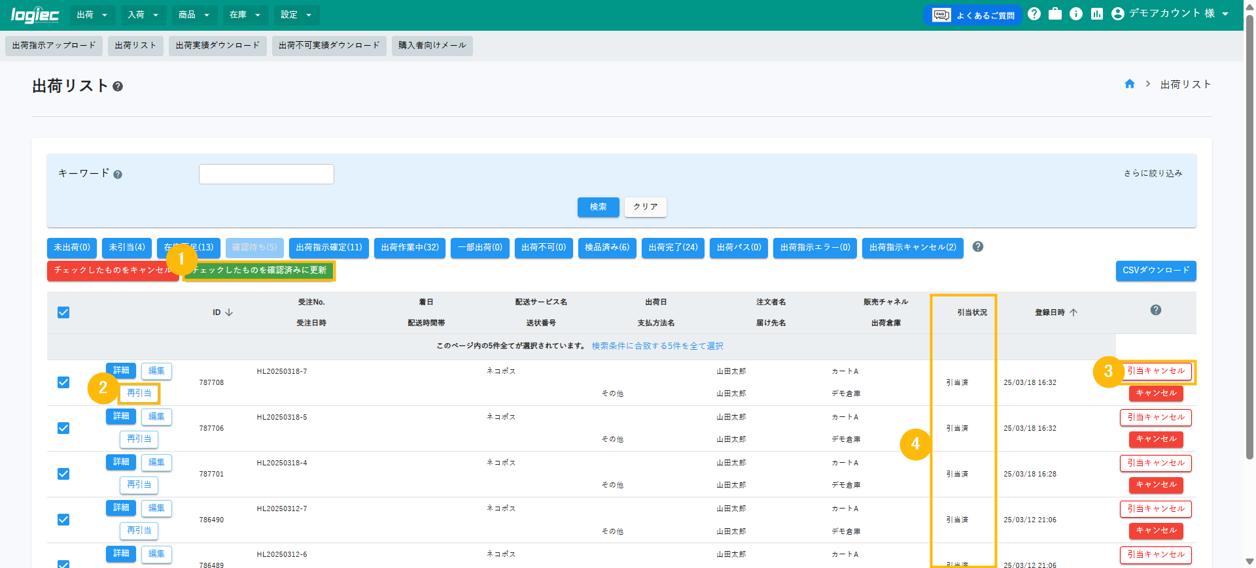Click the help question mark icon in header

pyautogui.click(x=1034, y=14)
